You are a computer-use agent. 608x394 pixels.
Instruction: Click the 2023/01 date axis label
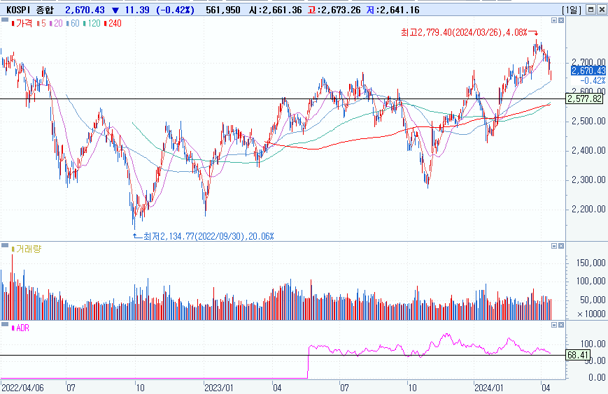[x=219, y=388]
